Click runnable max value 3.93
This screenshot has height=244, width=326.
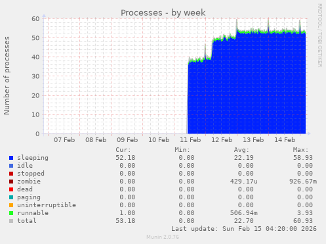point(305,213)
